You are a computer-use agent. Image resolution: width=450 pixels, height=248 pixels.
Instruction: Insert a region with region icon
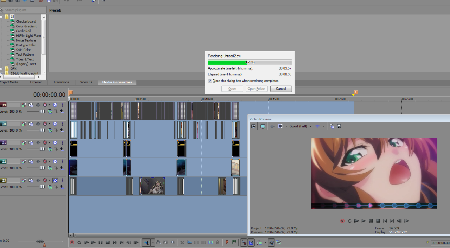click(234, 242)
